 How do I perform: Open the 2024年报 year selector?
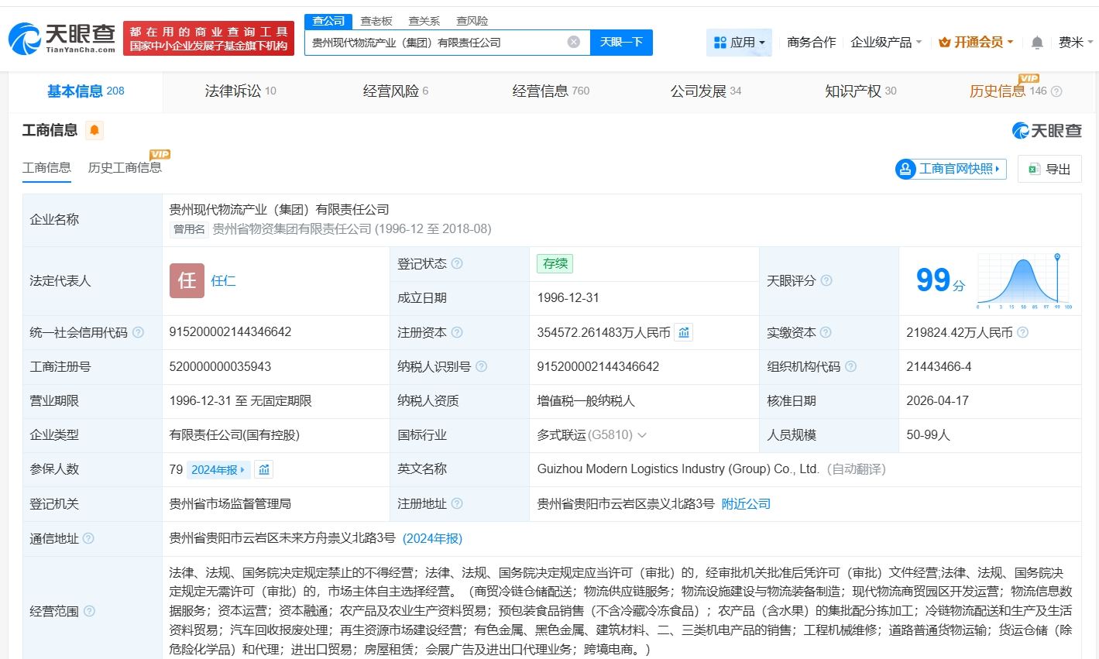[218, 469]
